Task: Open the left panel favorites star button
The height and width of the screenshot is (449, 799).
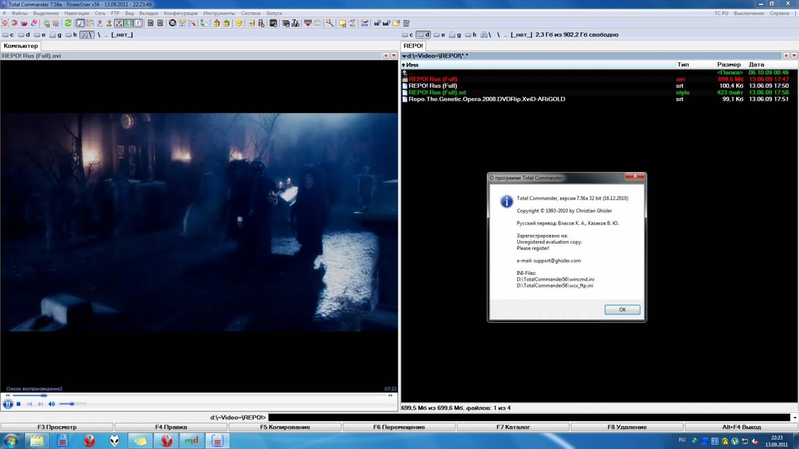Action: [x=386, y=55]
